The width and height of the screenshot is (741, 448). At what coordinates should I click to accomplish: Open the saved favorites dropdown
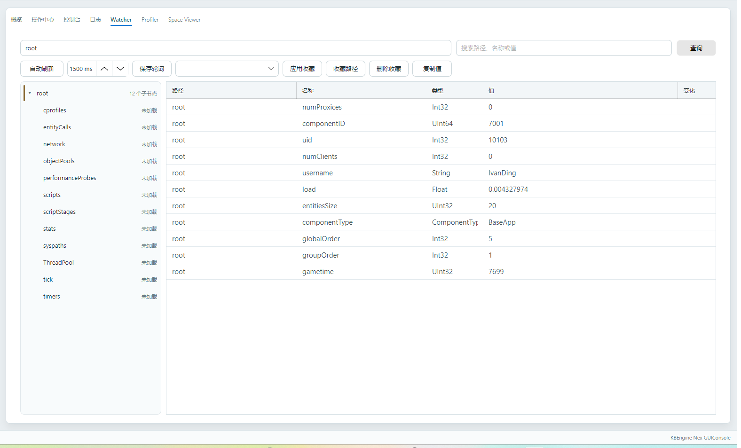click(227, 69)
